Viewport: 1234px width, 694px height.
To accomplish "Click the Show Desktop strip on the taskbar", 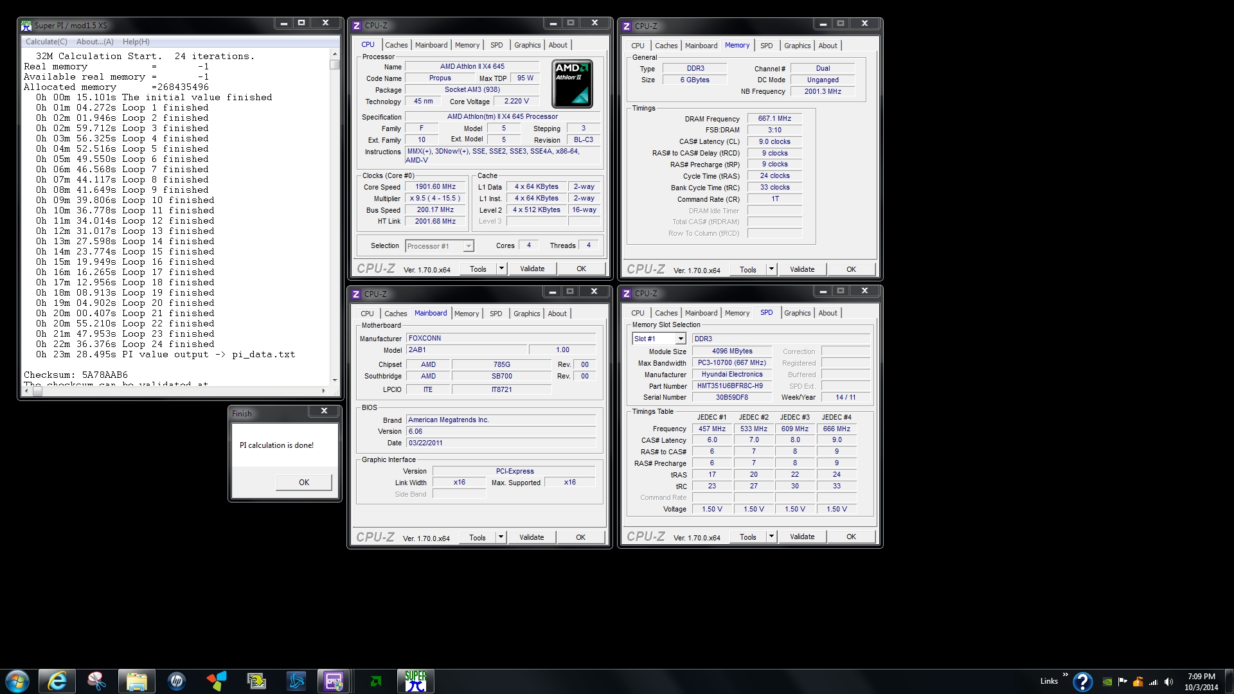I will 1230,681.
